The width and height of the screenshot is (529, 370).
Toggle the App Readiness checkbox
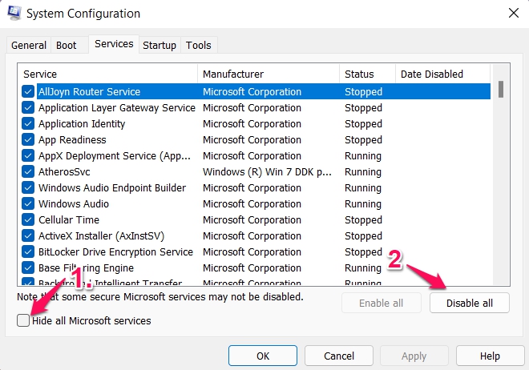point(28,140)
